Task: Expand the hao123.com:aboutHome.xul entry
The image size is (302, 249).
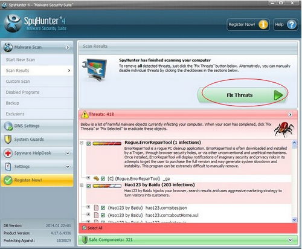Action: [88, 214]
